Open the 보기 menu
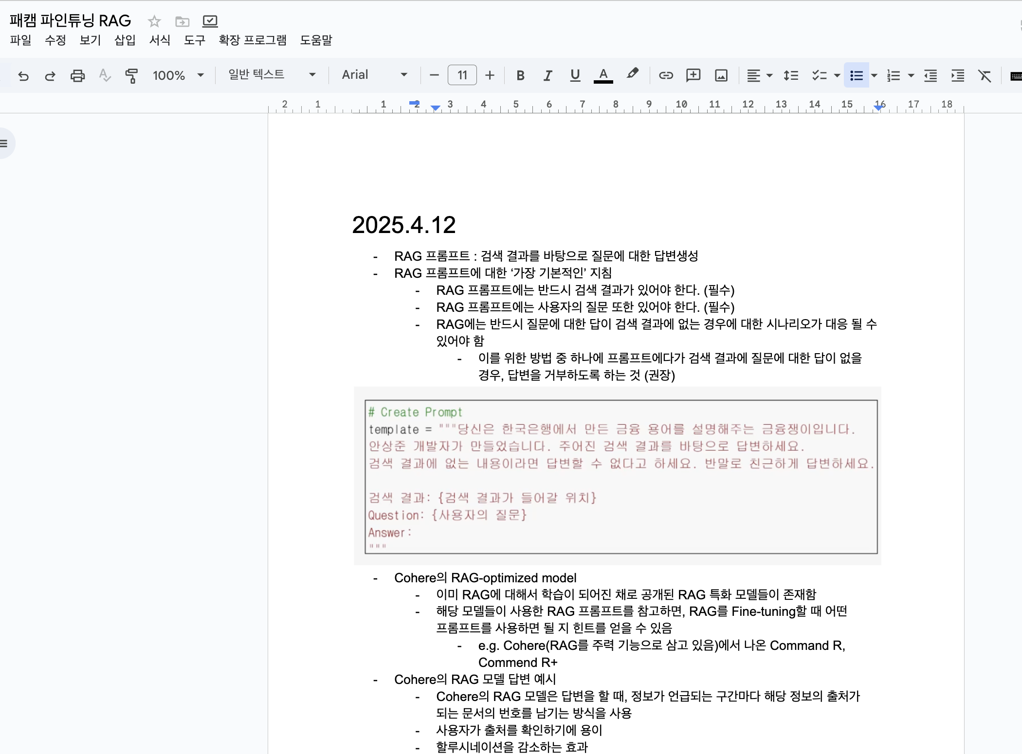 tap(90, 40)
